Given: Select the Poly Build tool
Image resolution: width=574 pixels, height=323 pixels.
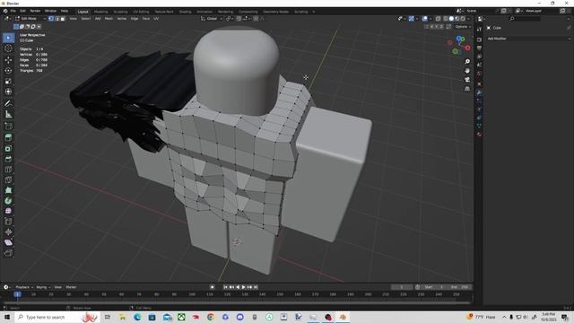Looking at the screenshot, I should click(x=8, y=190).
